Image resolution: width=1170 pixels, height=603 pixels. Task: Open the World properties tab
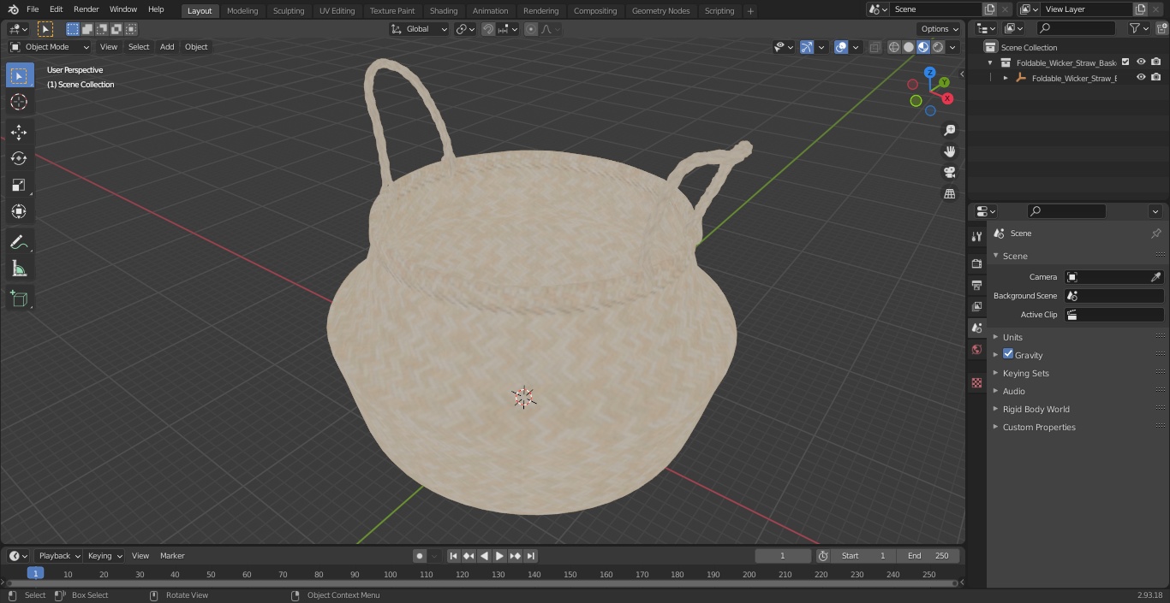pyautogui.click(x=976, y=350)
